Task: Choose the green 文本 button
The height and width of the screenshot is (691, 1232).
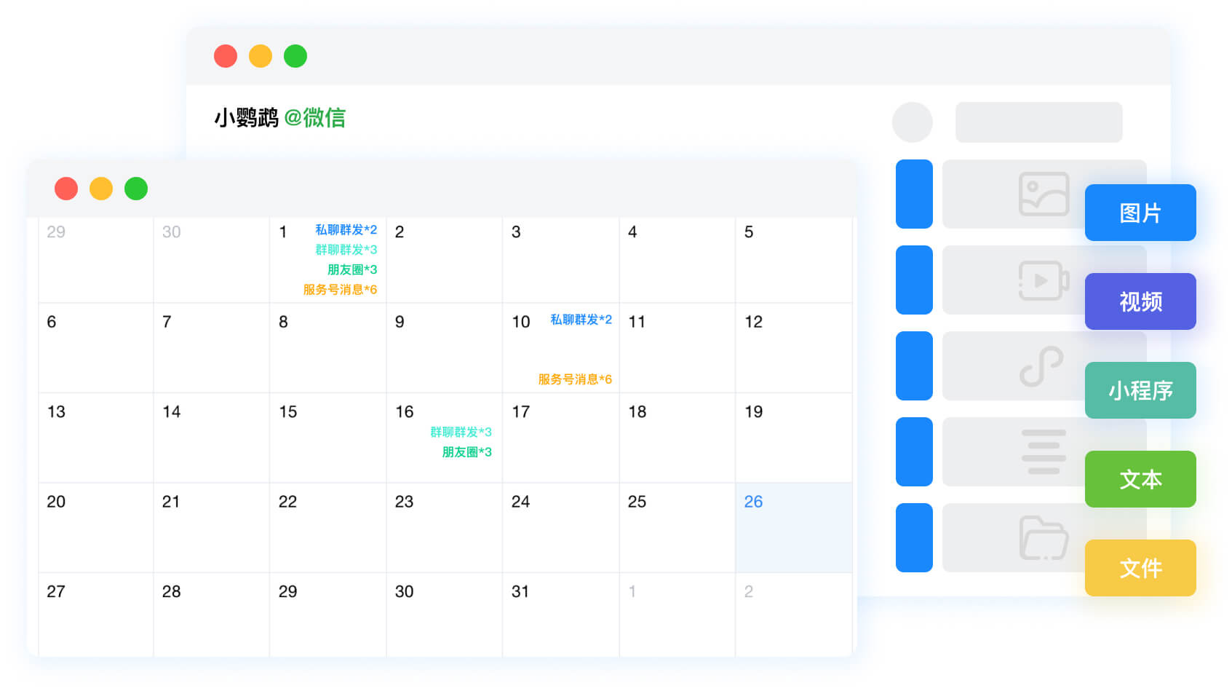Action: 1140,479
